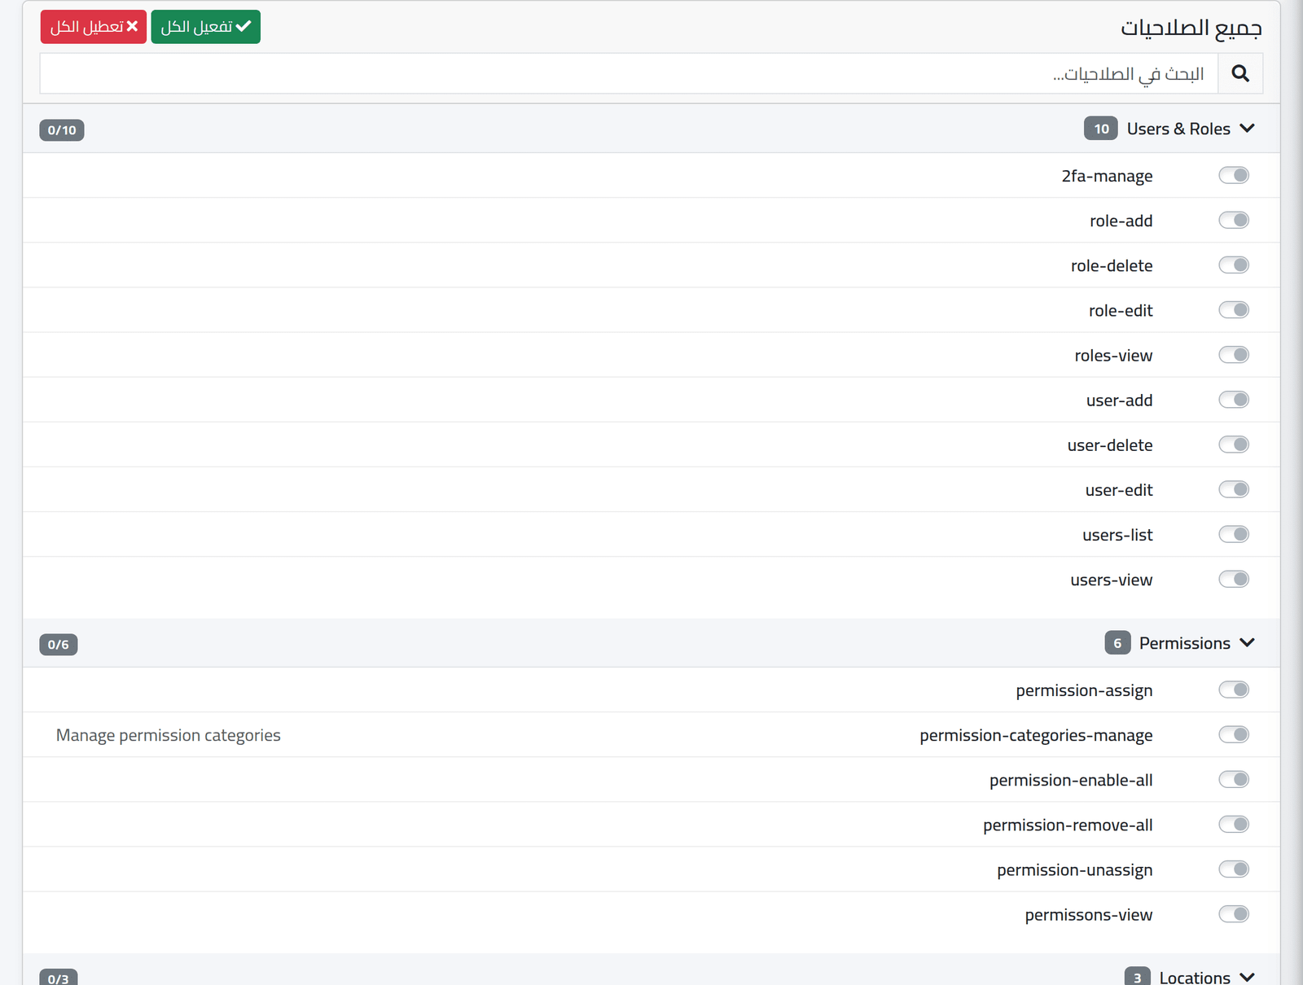Turn on the permission-unassign switch
1303x985 pixels.
tap(1234, 869)
